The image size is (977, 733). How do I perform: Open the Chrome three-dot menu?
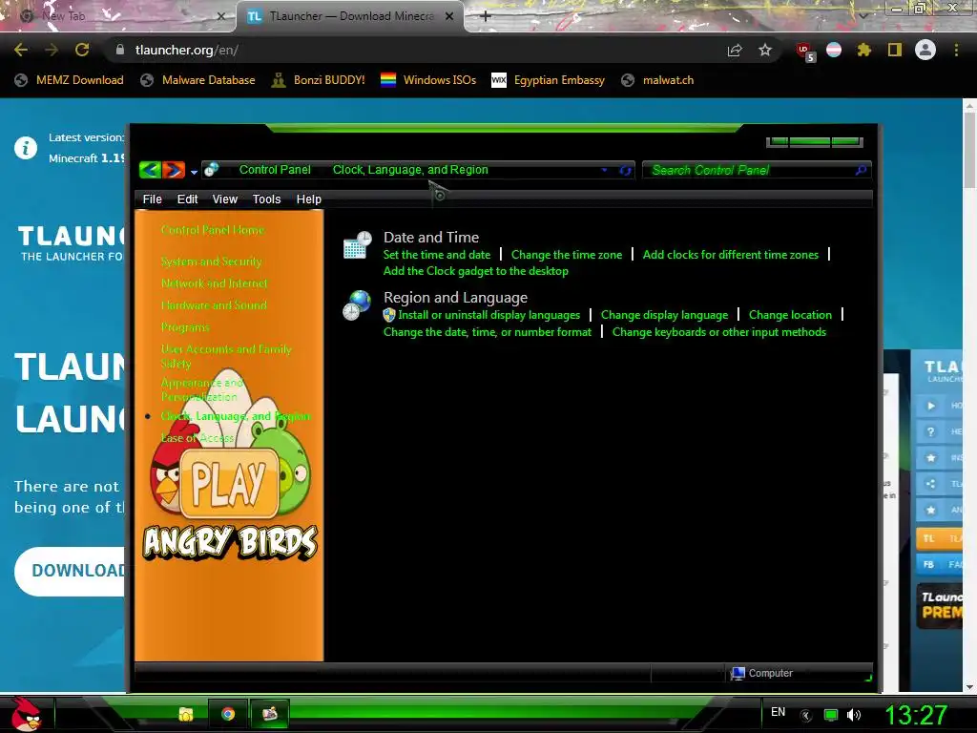[x=956, y=50]
